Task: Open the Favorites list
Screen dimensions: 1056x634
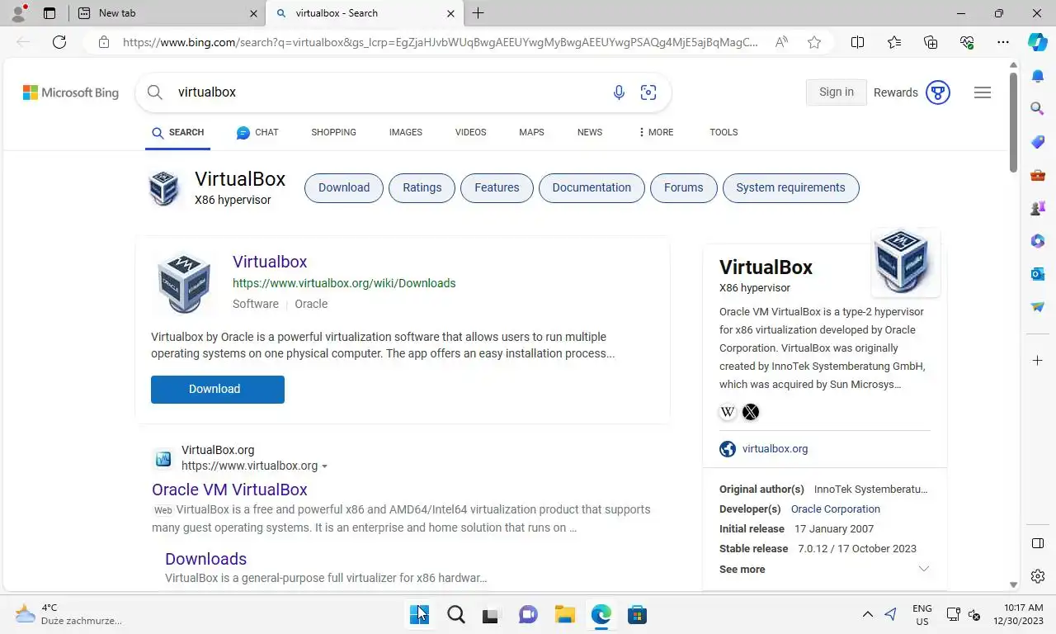Action: point(894,42)
